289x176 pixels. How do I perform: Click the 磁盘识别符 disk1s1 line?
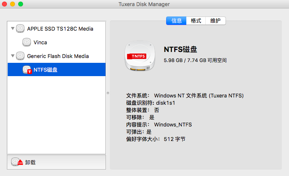(151, 103)
